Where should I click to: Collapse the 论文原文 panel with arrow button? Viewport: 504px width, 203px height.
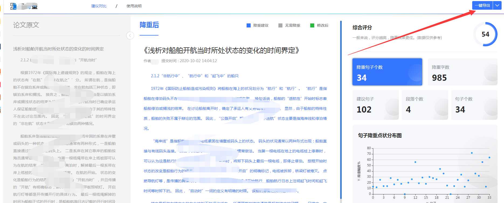[130, 36]
